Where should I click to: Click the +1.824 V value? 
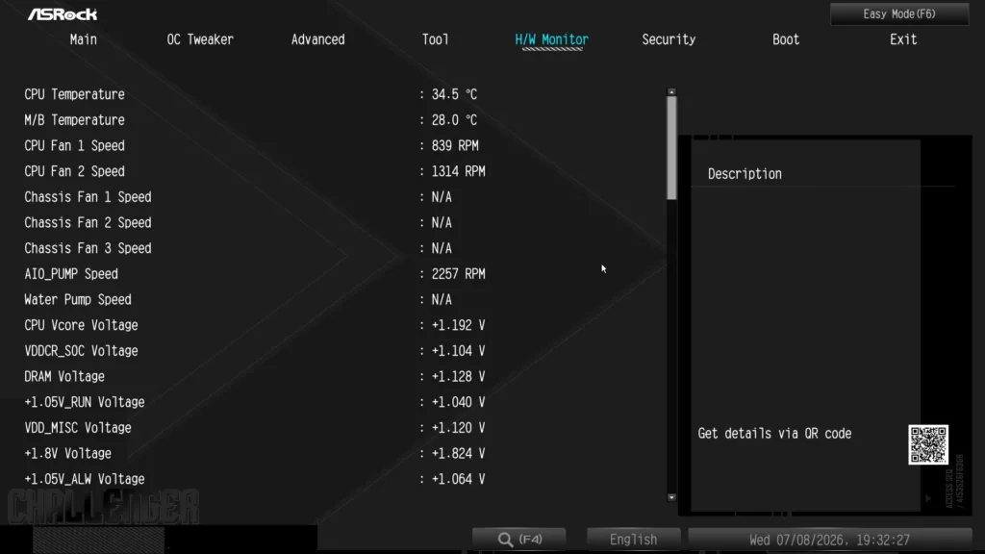458,454
